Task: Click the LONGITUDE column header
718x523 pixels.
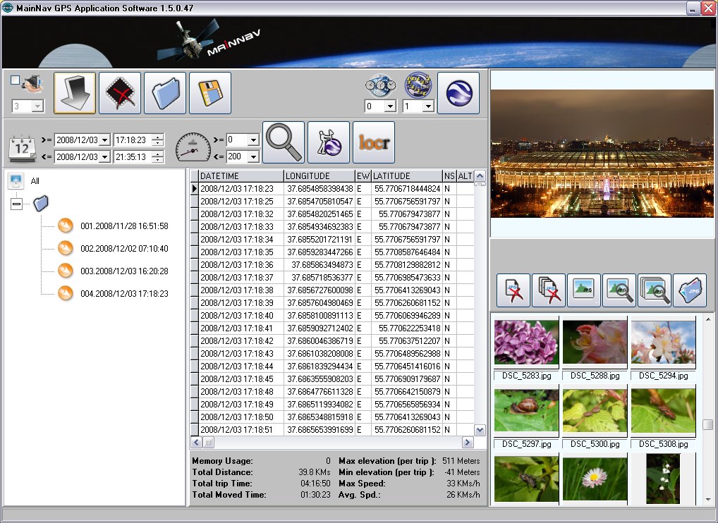Action: point(318,176)
